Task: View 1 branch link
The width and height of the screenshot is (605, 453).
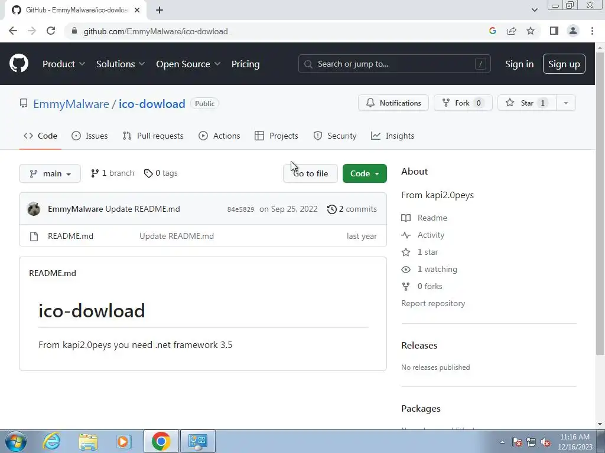Action: [x=112, y=173]
